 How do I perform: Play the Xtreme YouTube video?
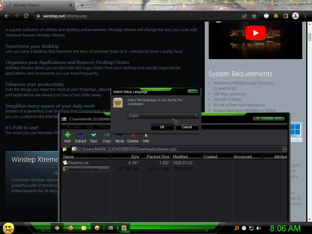(256, 33)
